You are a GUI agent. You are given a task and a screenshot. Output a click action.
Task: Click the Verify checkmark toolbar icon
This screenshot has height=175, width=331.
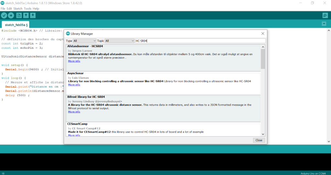[x=4, y=15]
